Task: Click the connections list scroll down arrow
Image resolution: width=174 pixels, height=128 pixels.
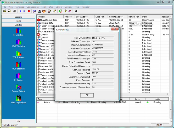Action: (171, 91)
